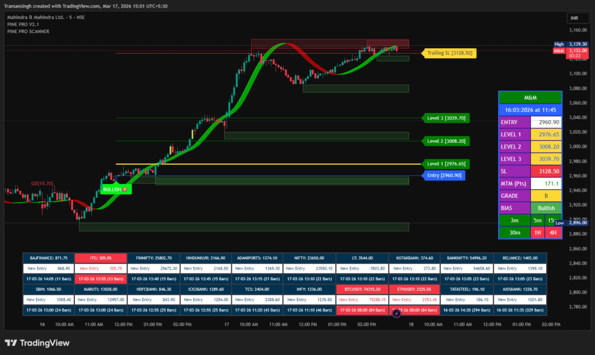Click the green BULLISH signal marker
Screen dimensions: 595x355
(116, 189)
